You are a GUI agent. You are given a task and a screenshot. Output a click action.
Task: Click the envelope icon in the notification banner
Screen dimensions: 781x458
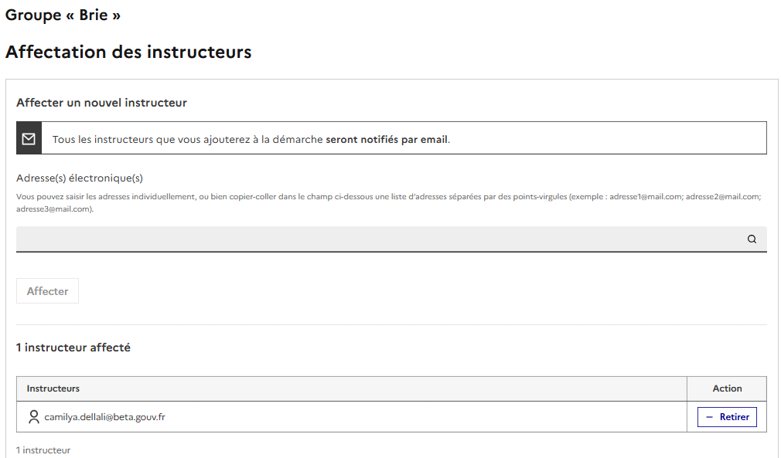tap(29, 139)
